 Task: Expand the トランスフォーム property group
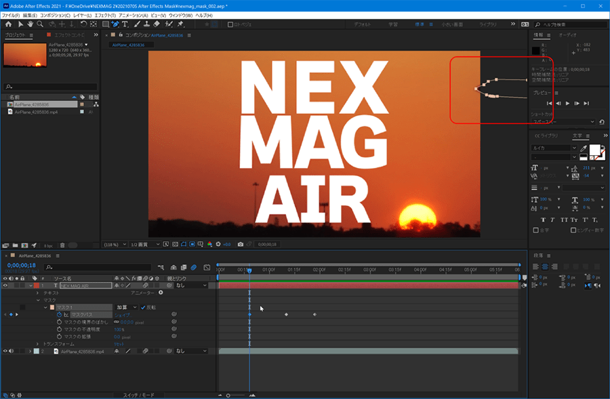[37, 344]
